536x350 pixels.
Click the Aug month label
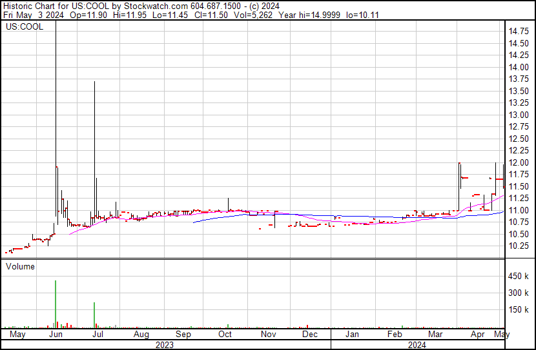point(141,335)
